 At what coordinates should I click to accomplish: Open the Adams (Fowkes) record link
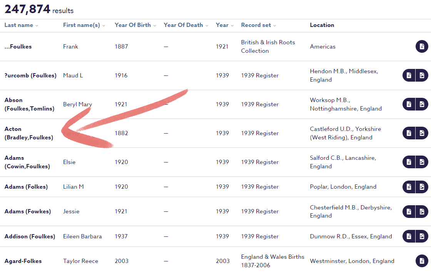pyautogui.click(x=28, y=211)
